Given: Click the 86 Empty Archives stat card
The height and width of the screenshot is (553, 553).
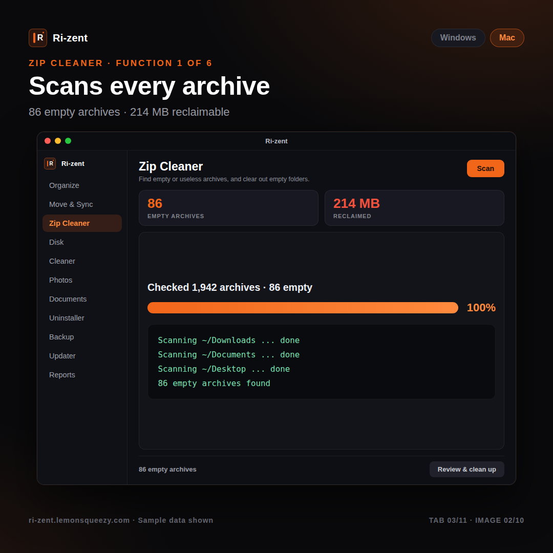Looking at the screenshot, I should coord(228,208).
